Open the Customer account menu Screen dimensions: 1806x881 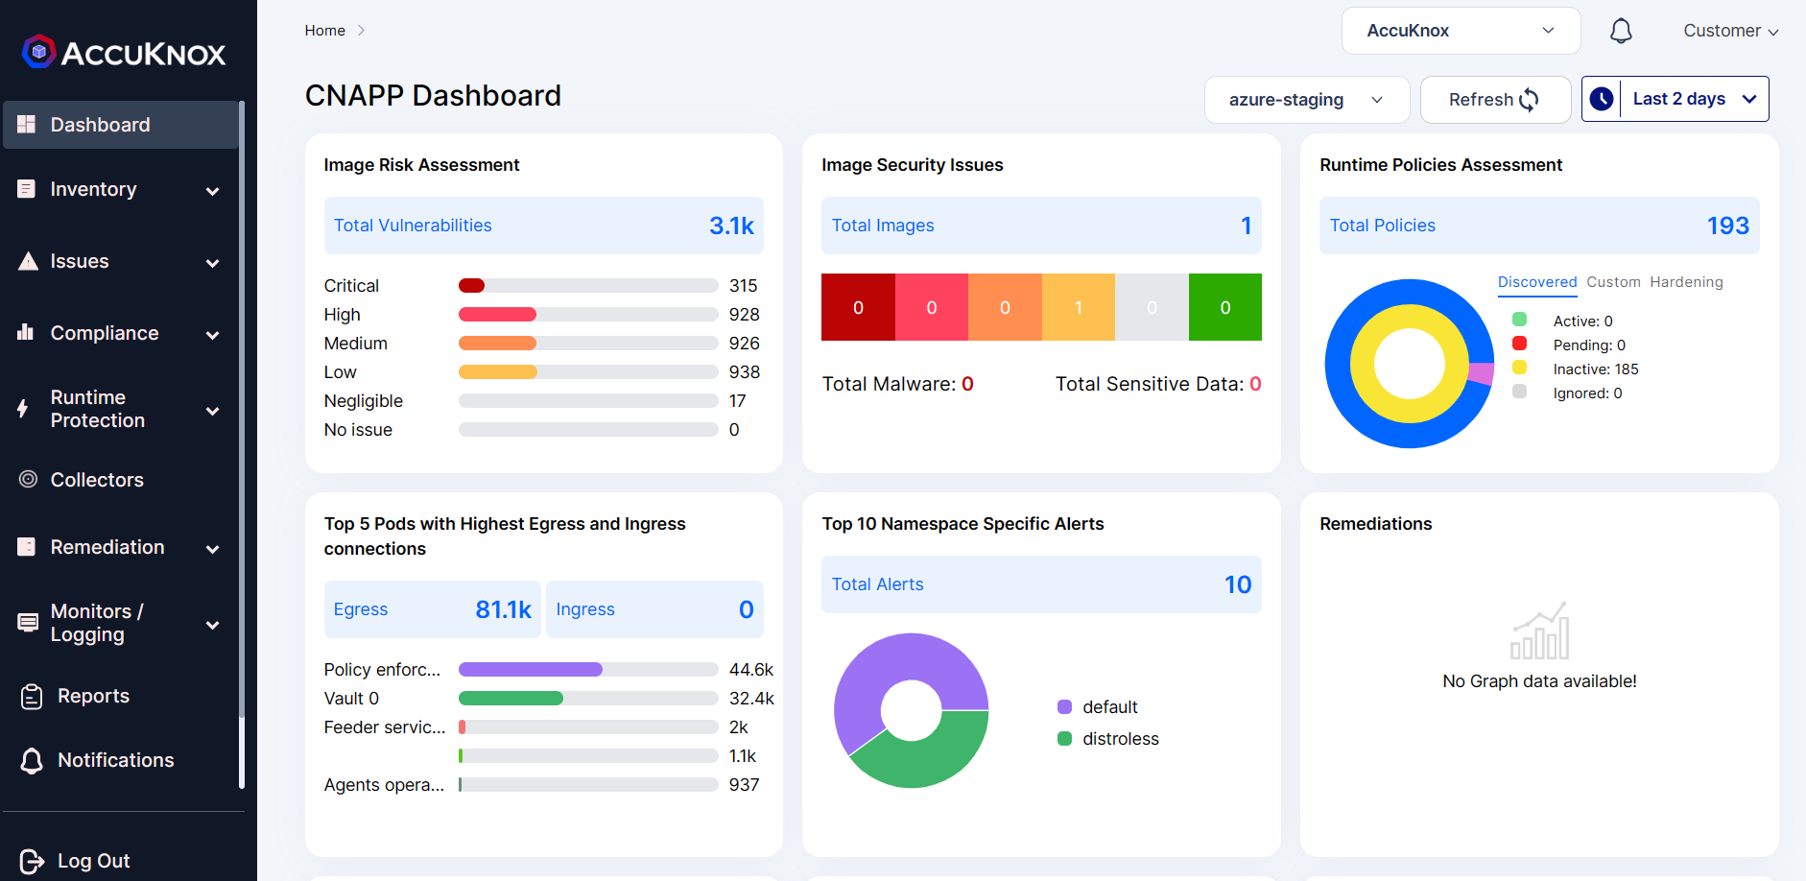click(x=1731, y=31)
